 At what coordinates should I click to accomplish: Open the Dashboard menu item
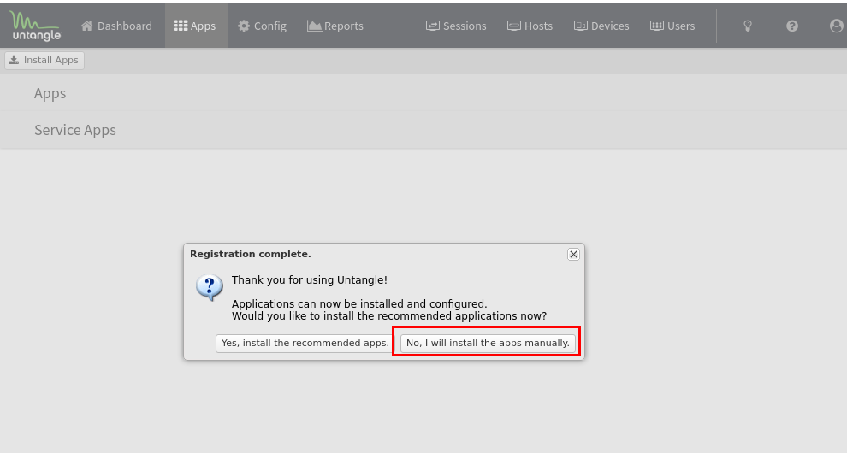tap(116, 26)
